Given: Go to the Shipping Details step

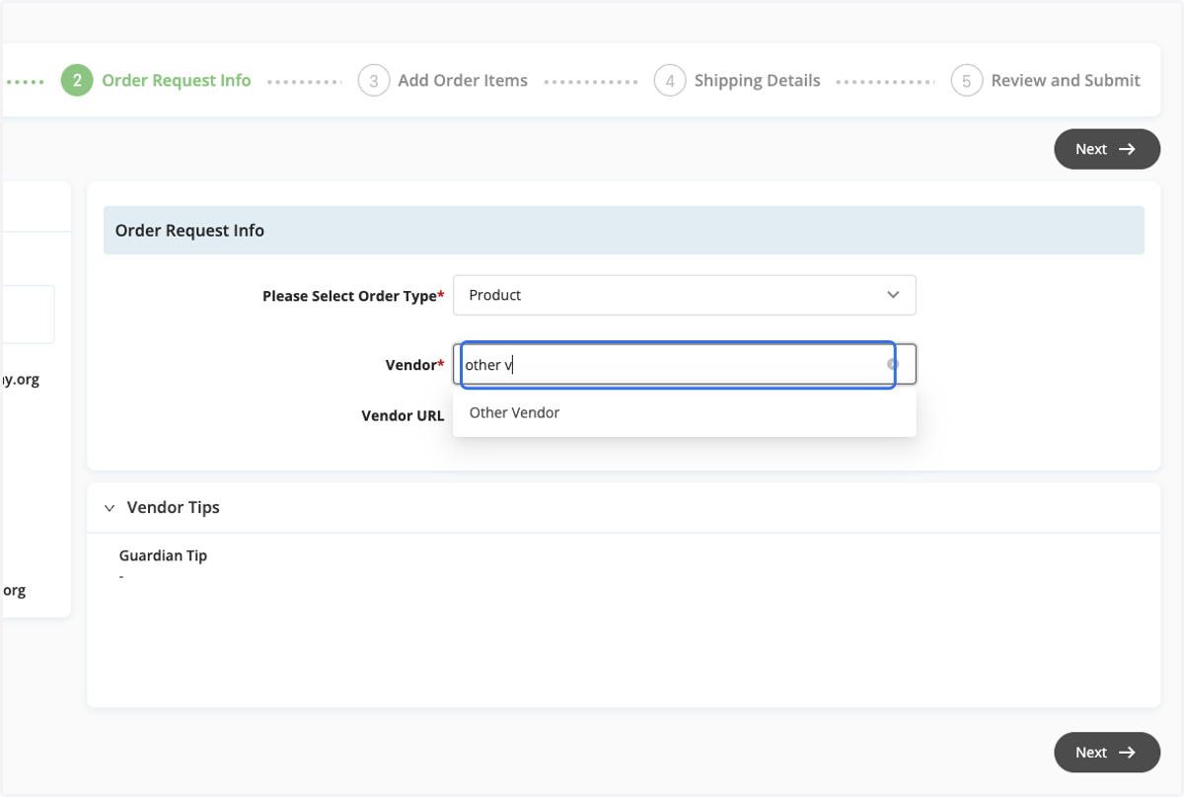Looking at the screenshot, I should [757, 81].
